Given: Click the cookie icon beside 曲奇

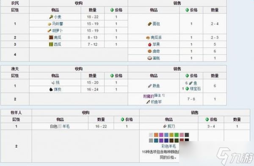Looking at the screenshot, I should pos(149,51).
